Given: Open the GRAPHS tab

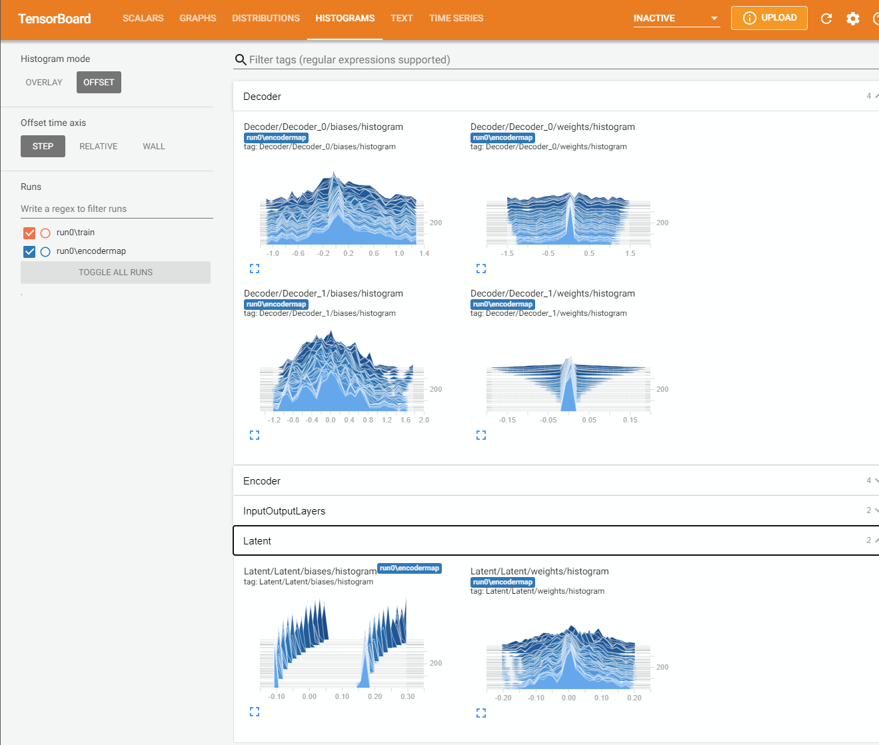Looking at the screenshot, I should [x=198, y=19].
